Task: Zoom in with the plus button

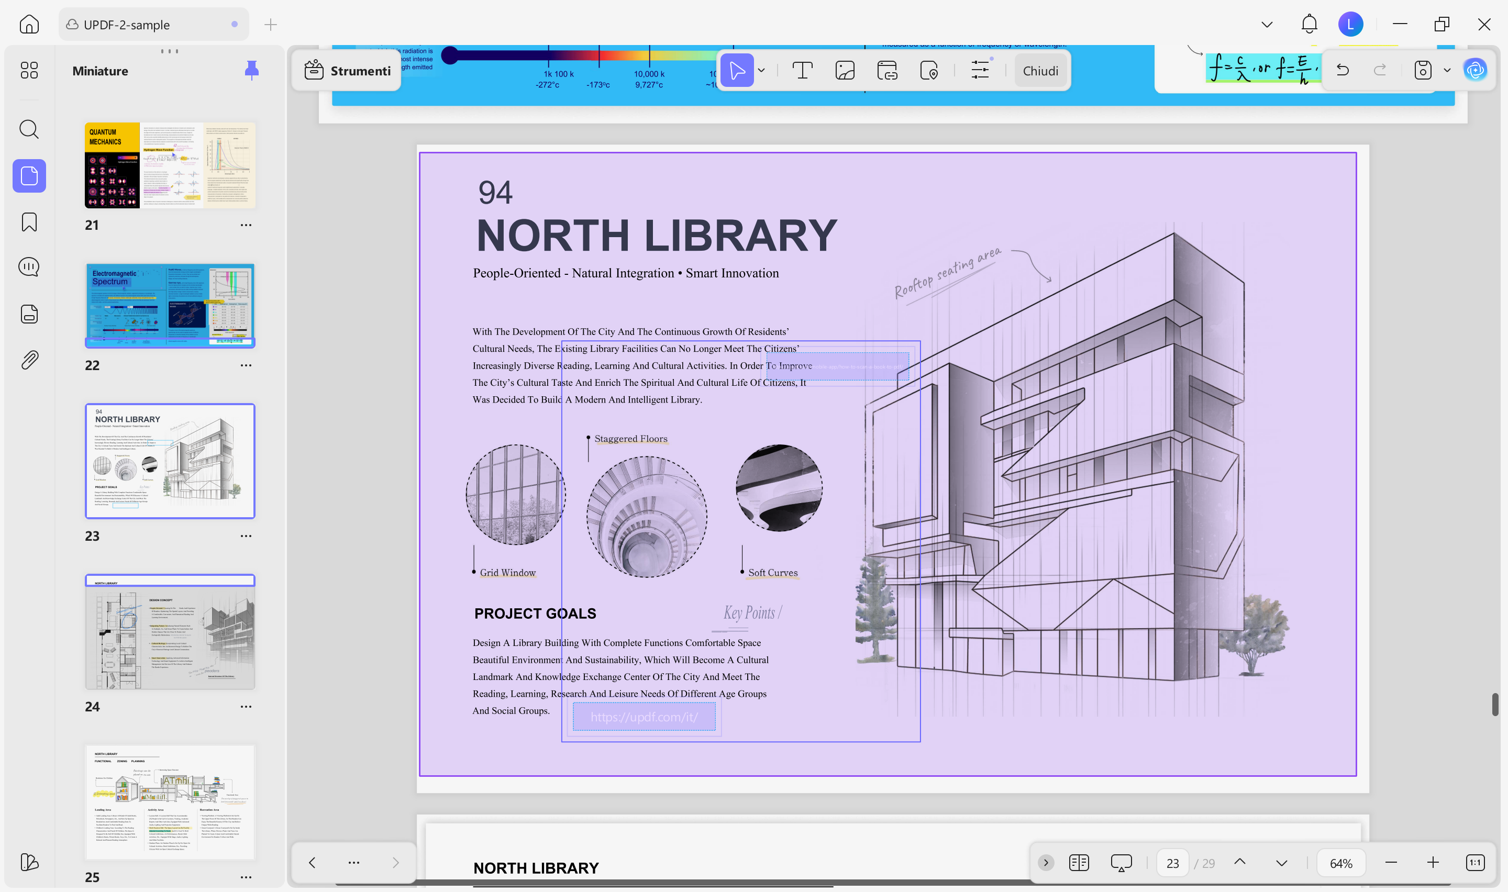Action: 1433,863
